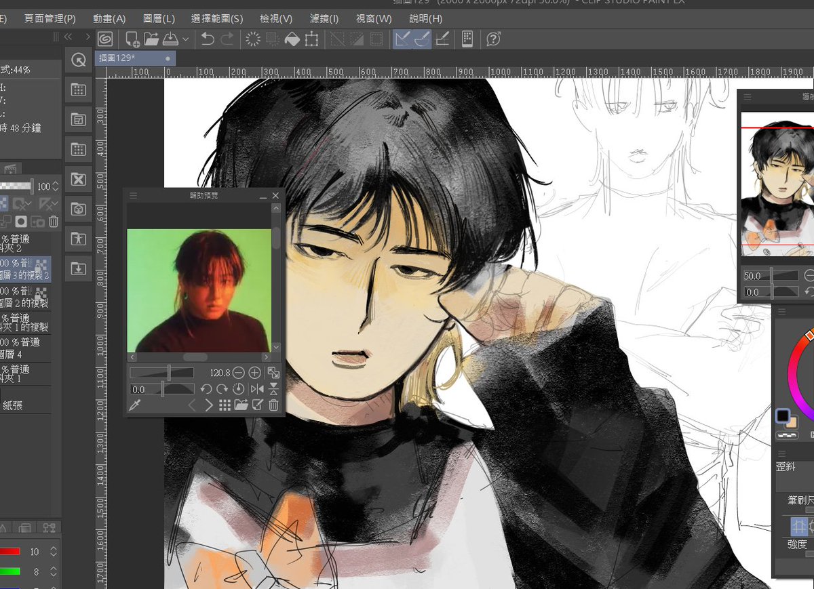Open the download material icon in dock
814x589 pixels.
pos(79,269)
